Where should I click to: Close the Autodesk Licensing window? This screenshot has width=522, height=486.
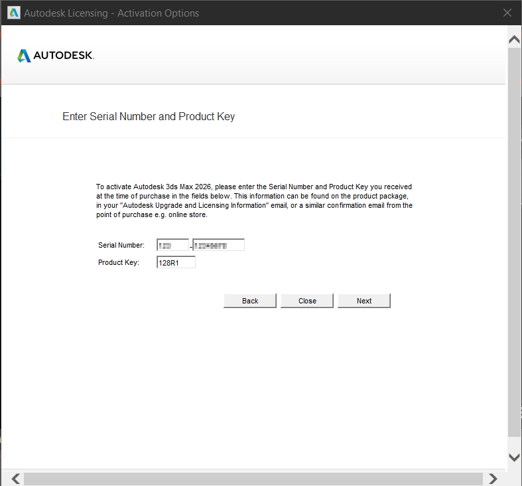(x=507, y=13)
